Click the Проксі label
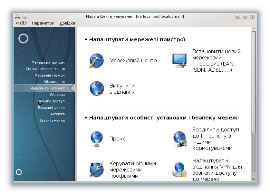The image size is (270, 196). tap(118, 139)
